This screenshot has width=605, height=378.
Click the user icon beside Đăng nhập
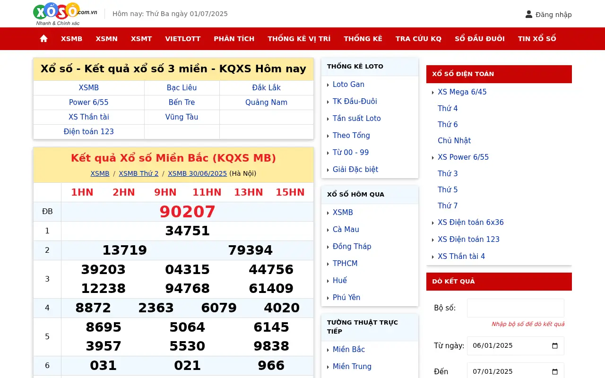(x=529, y=14)
